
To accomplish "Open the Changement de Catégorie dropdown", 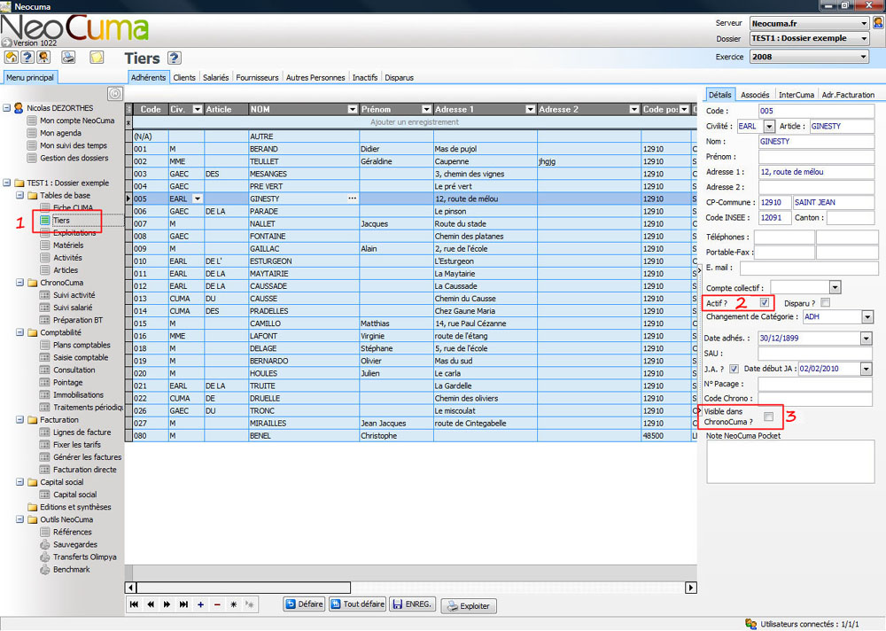I will pos(867,316).
